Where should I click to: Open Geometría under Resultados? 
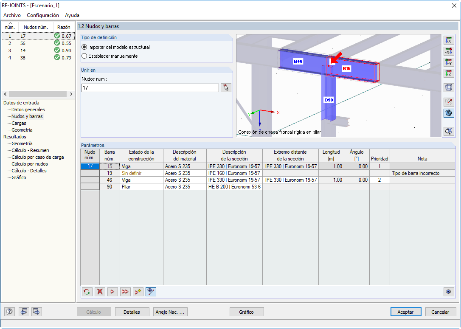pyautogui.click(x=22, y=143)
